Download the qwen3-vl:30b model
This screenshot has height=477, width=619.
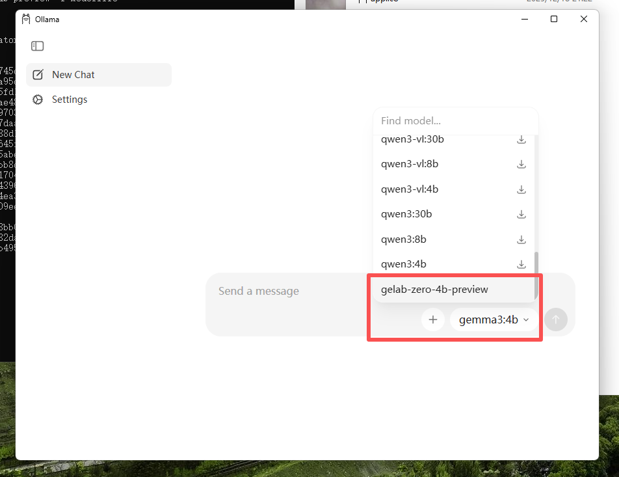click(521, 139)
